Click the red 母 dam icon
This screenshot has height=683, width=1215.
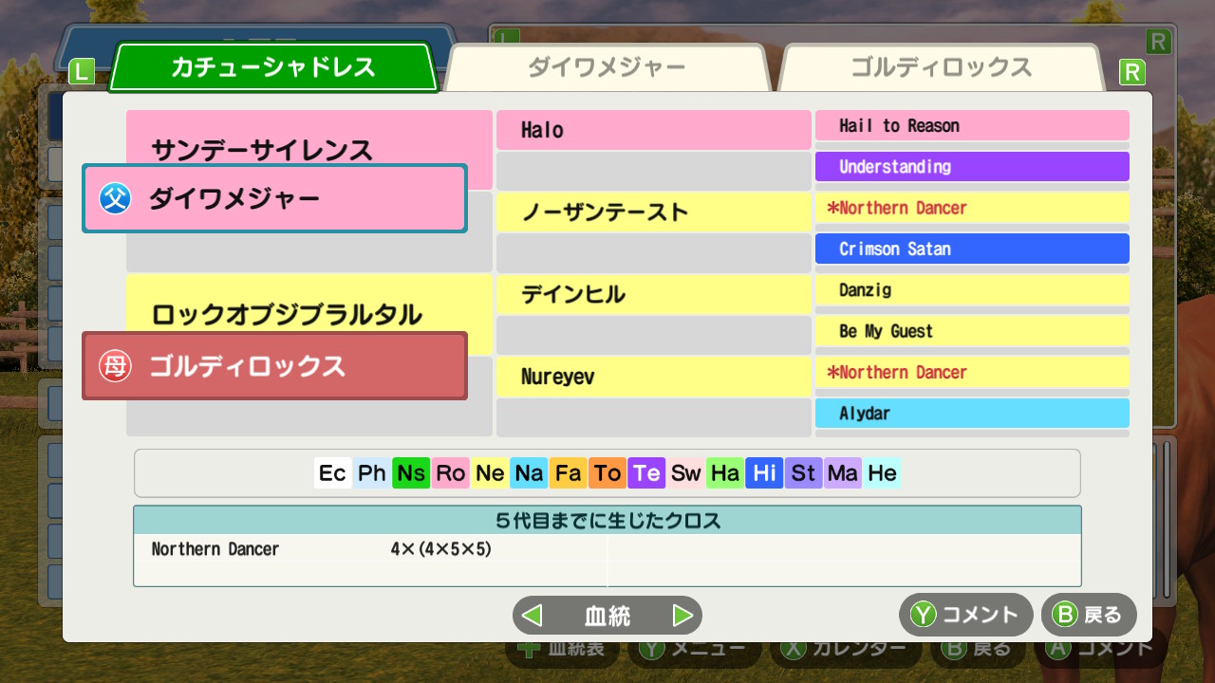(116, 366)
